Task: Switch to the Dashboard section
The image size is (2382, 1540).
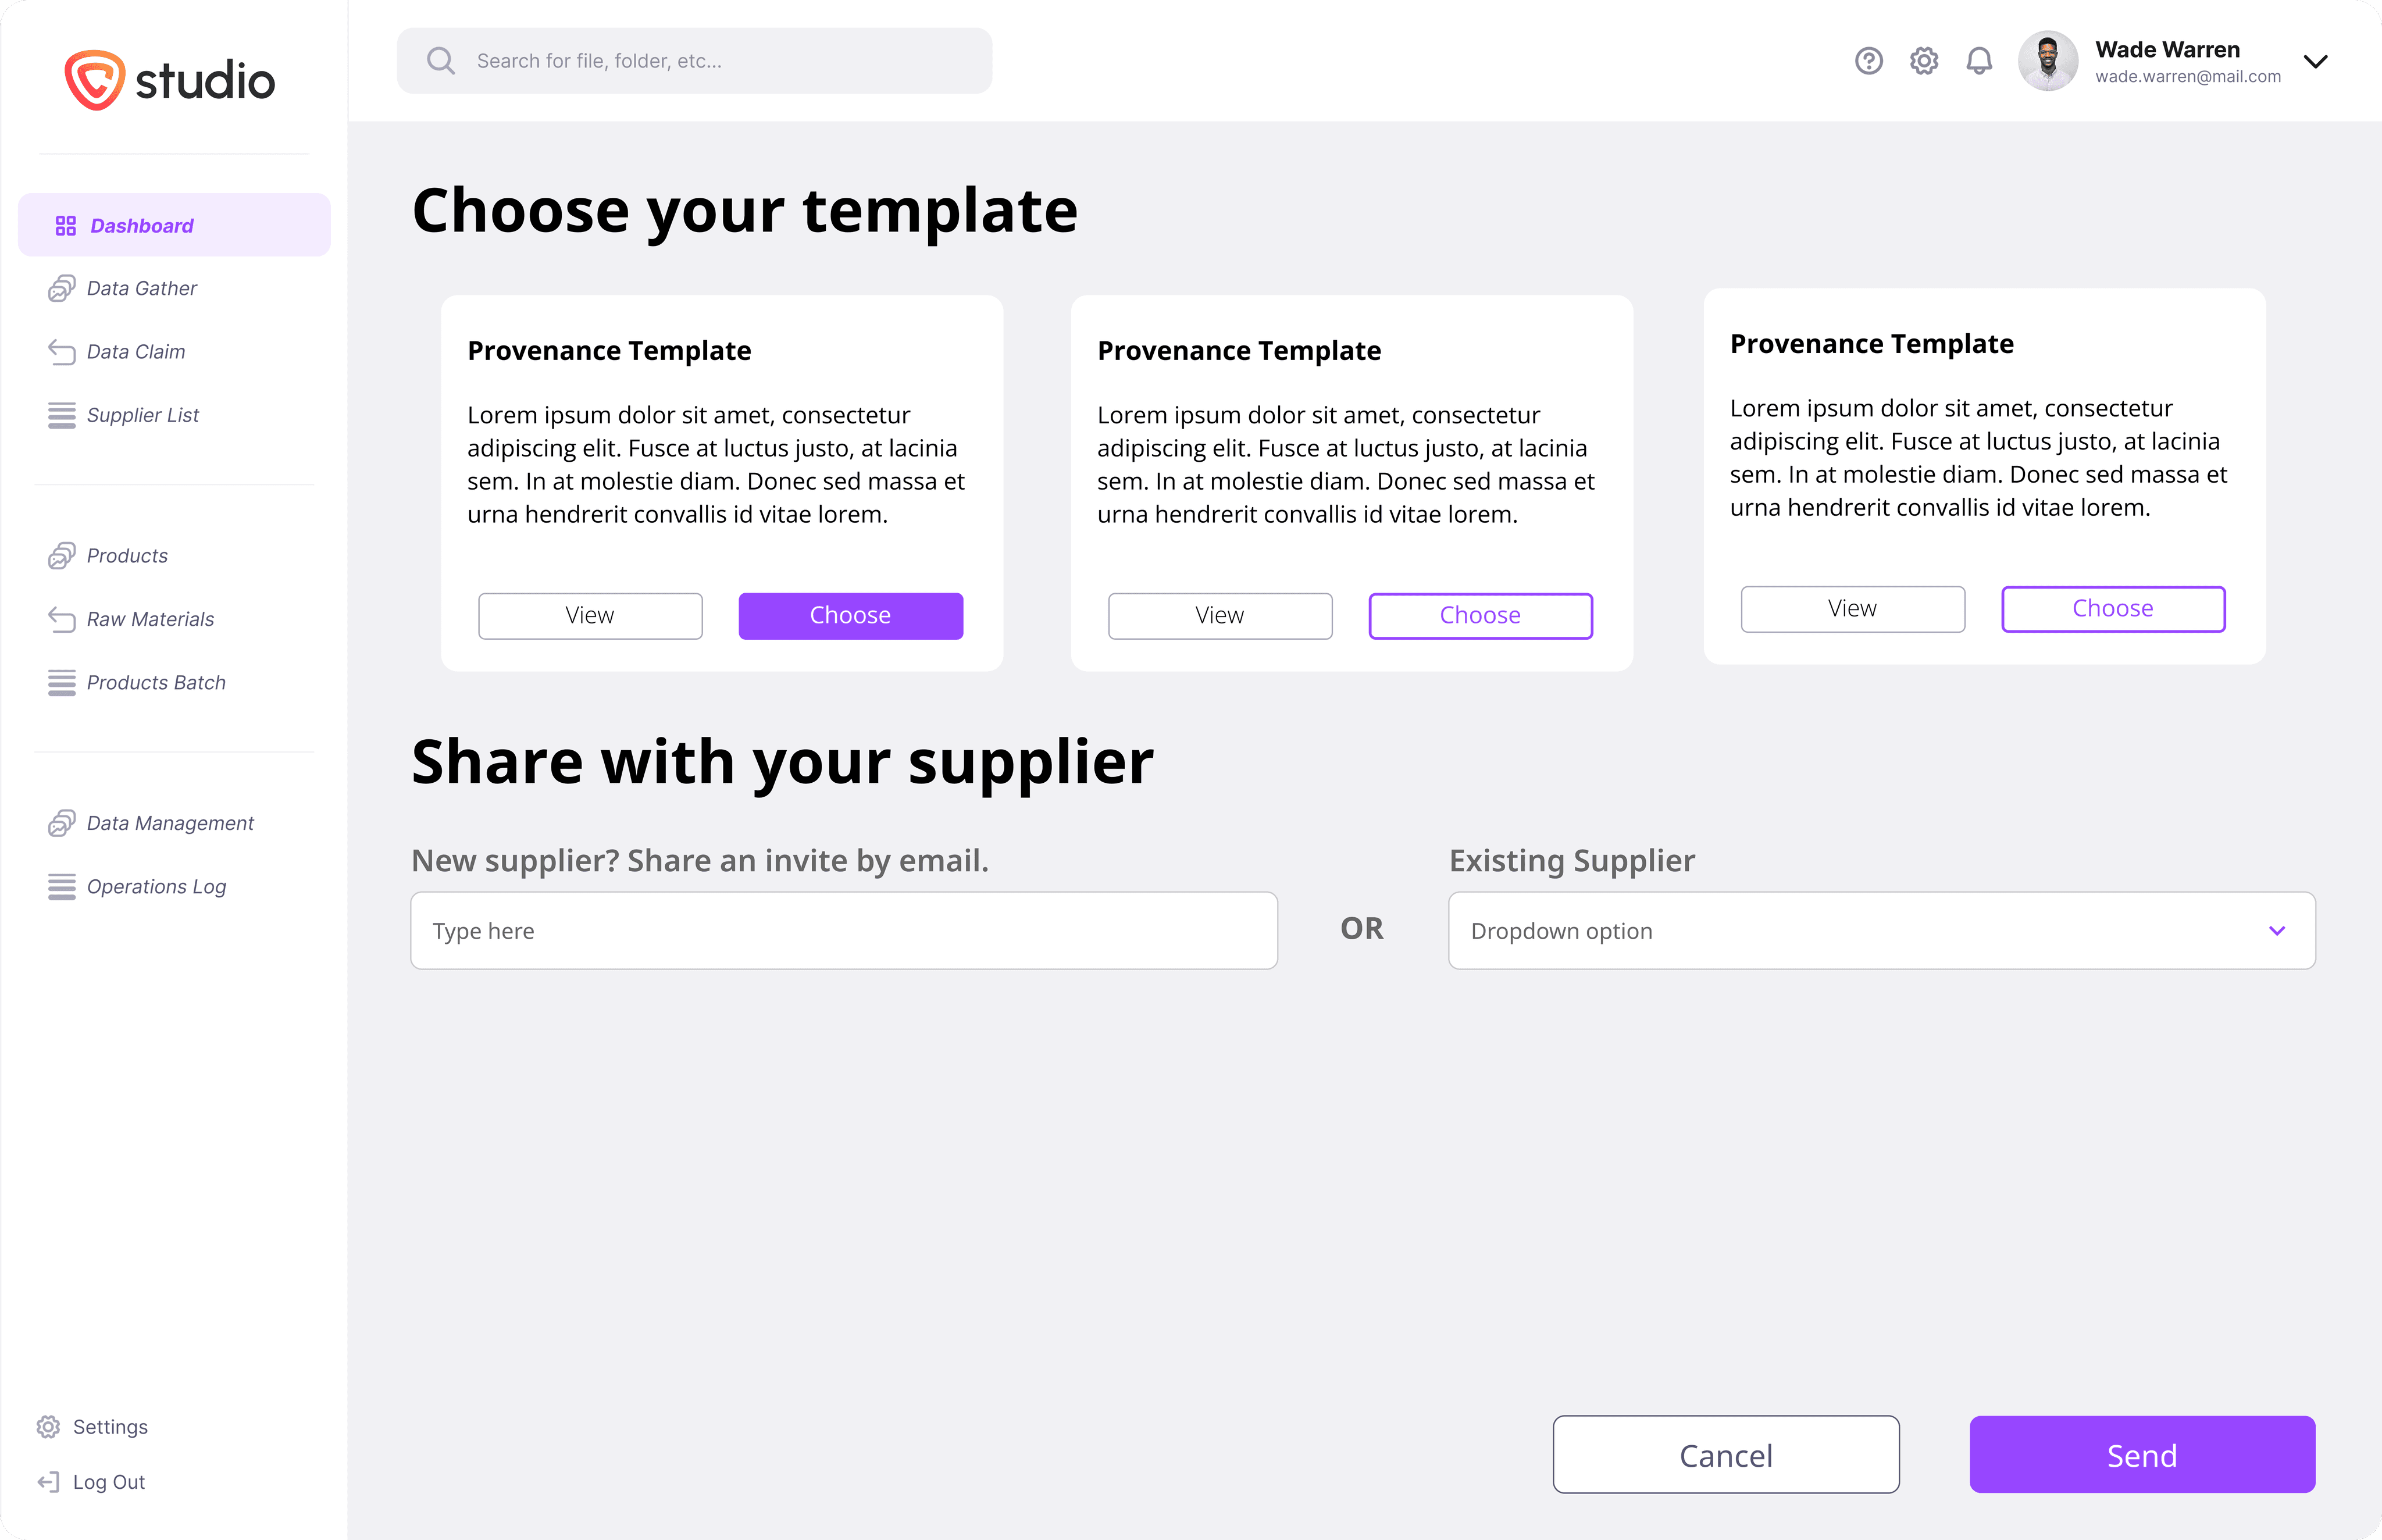Action: pyautogui.click(x=141, y=225)
